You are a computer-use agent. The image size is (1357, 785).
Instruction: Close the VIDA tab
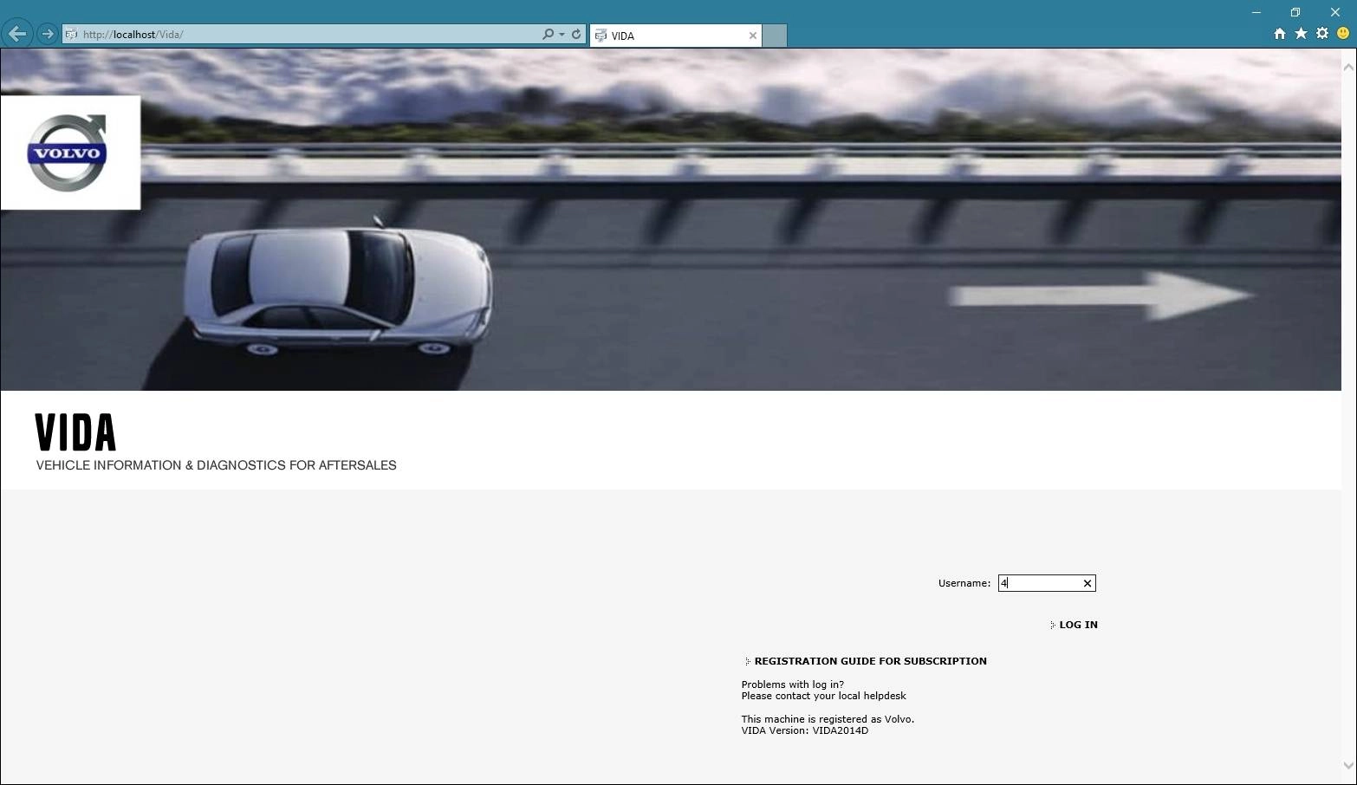753,36
